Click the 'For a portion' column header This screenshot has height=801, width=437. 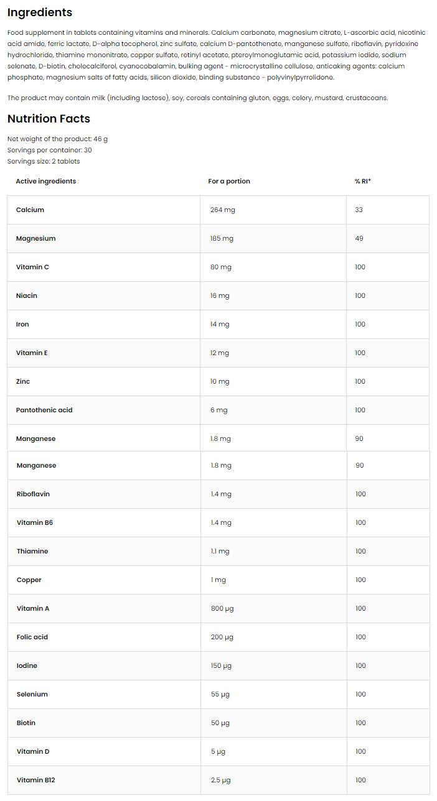pyautogui.click(x=229, y=182)
